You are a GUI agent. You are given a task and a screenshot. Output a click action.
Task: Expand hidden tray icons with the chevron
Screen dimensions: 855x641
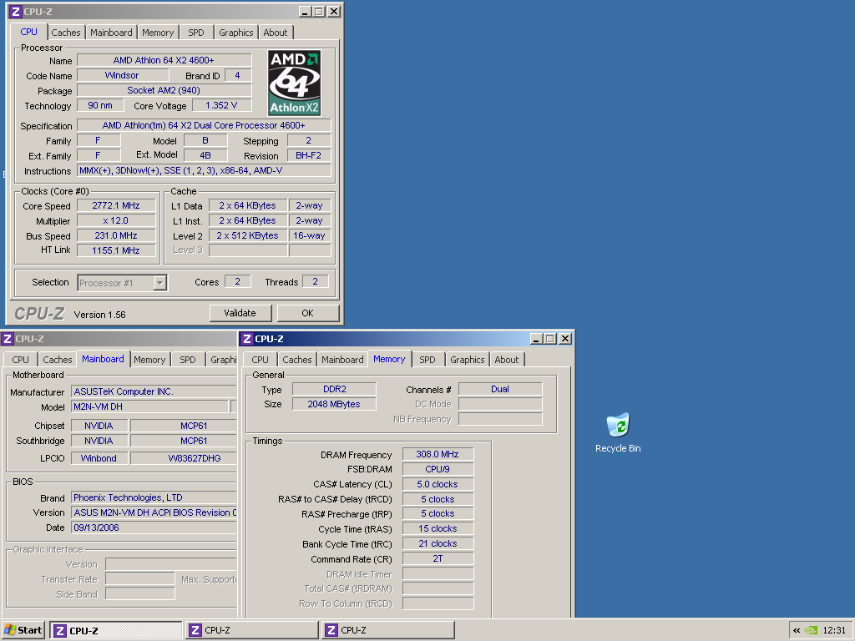[797, 630]
